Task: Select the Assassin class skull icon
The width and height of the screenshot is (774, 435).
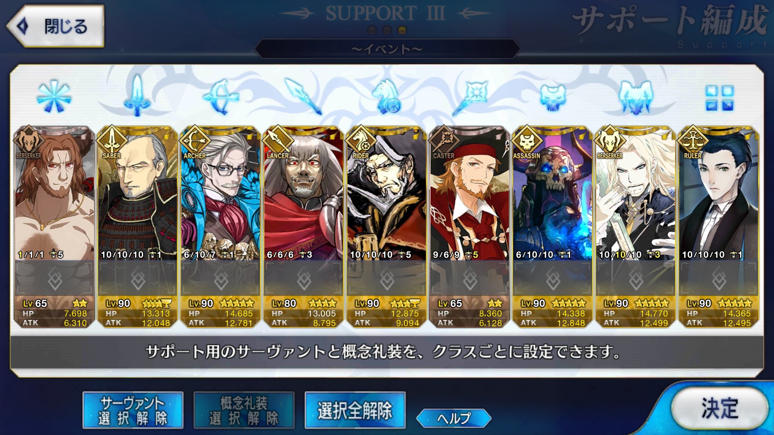Action: pyautogui.click(x=553, y=97)
